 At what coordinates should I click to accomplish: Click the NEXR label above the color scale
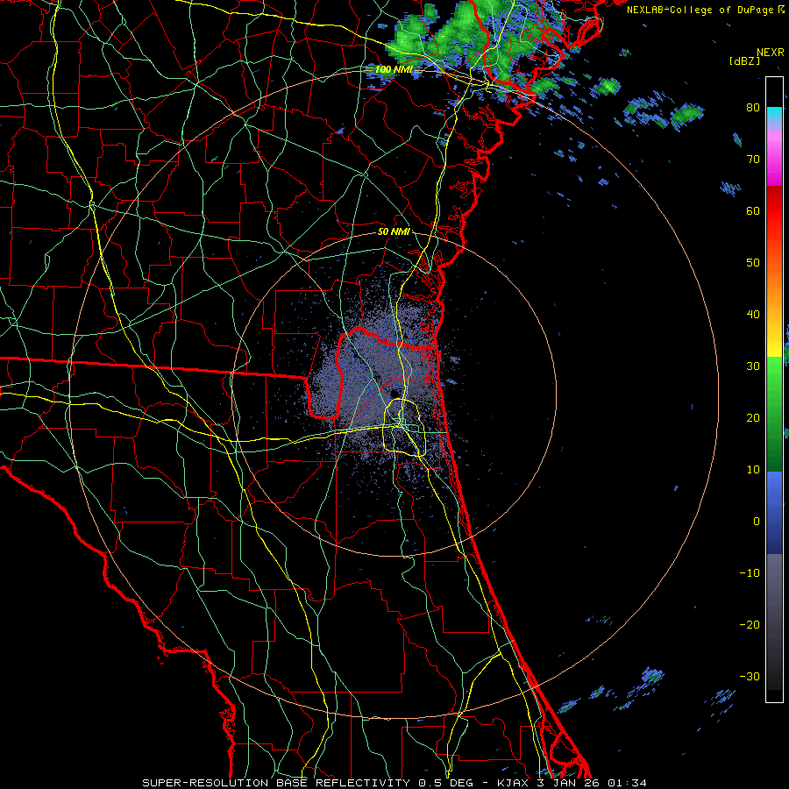pos(771,52)
